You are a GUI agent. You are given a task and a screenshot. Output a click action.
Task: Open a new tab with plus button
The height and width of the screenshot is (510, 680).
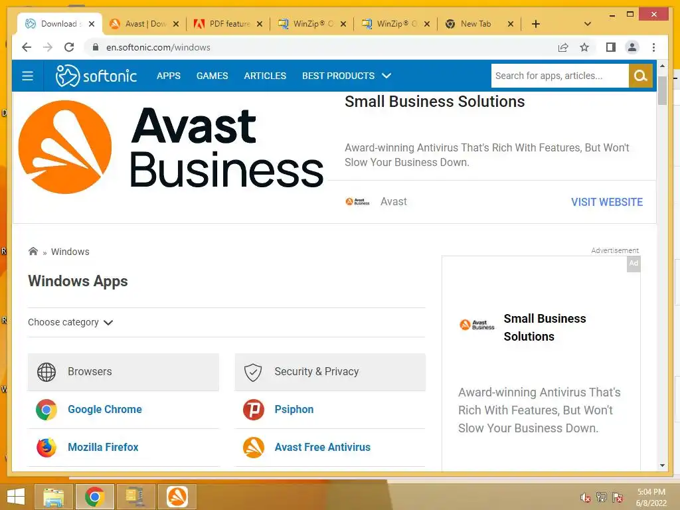point(536,24)
